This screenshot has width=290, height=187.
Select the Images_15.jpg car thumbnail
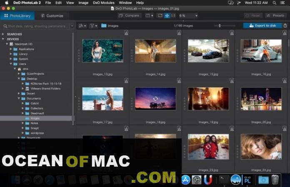(208, 51)
